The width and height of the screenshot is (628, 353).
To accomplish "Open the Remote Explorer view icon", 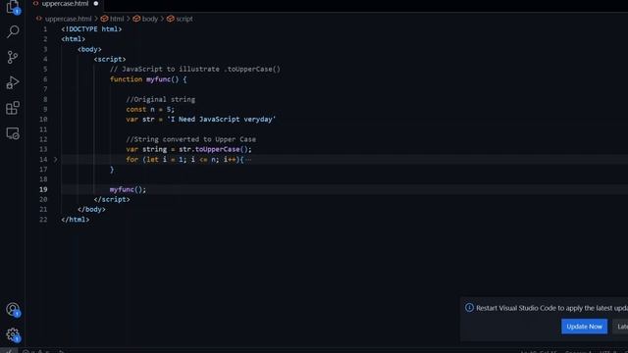I will (x=13, y=133).
